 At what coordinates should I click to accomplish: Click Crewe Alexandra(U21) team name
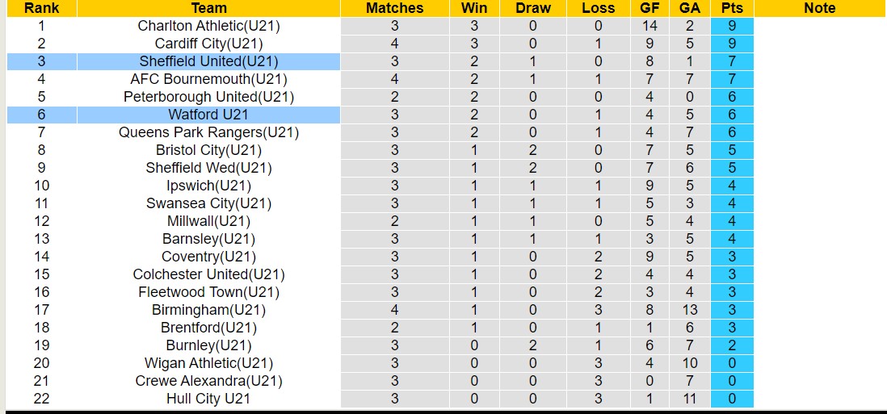pyautogui.click(x=208, y=381)
